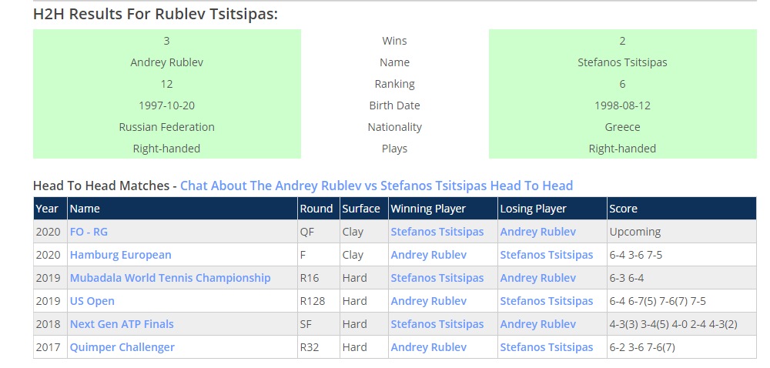Click the Year column header

[x=47, y=209]
